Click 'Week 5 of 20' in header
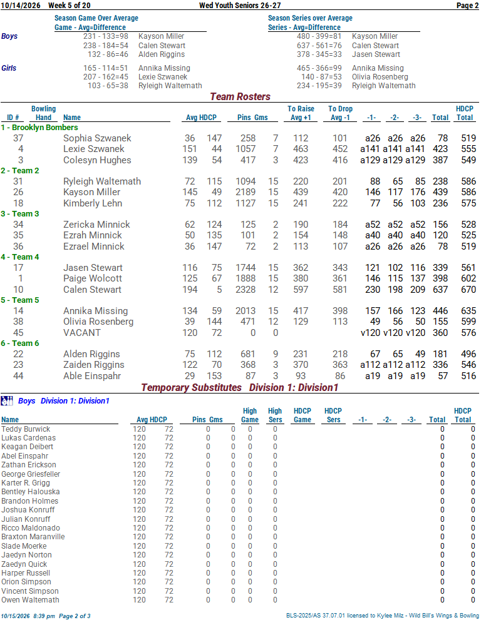481x620 pixels. click(x=70, y=5)
